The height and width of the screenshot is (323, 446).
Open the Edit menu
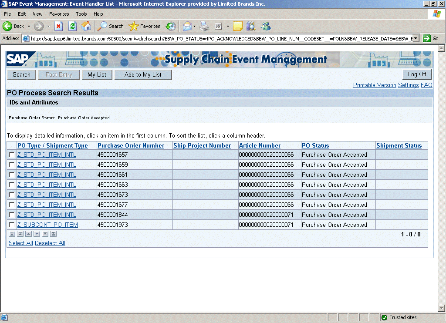(22, 14)
